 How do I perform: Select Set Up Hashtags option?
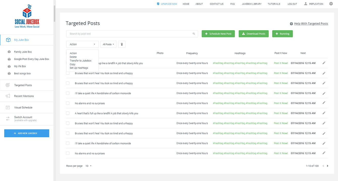click(79, 68)
